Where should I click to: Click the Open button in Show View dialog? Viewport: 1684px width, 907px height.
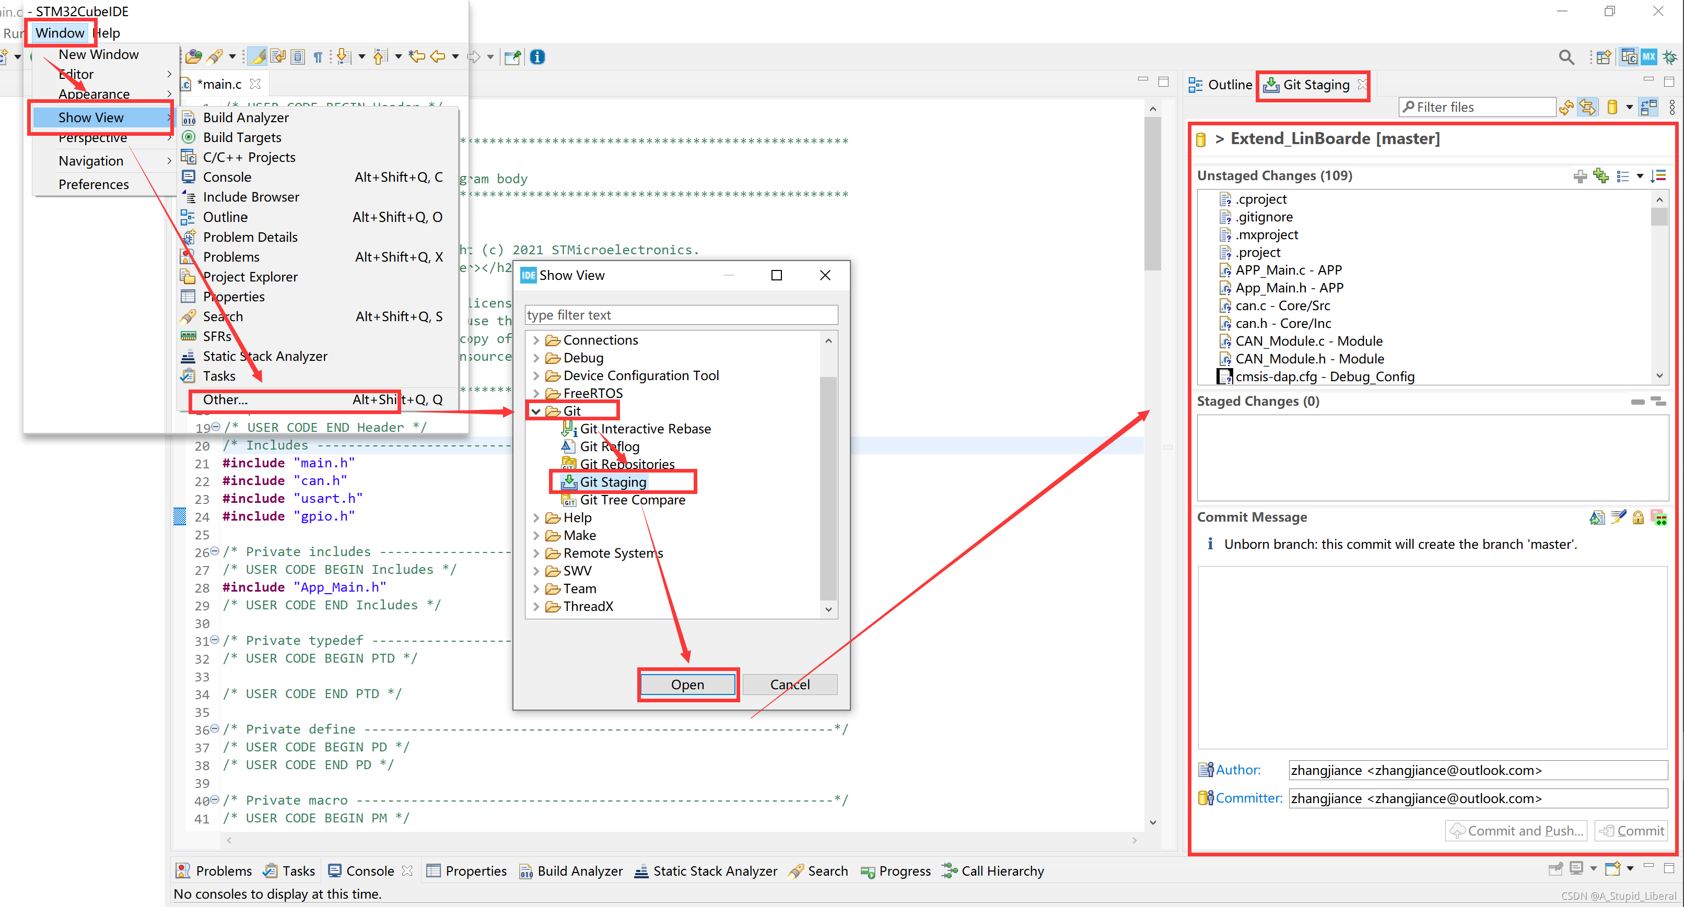(687, 685)
